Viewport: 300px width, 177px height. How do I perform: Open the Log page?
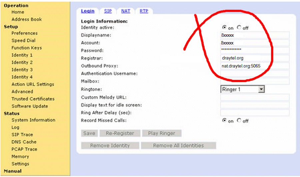[x=15, y=127]
